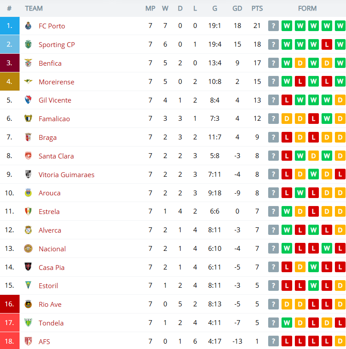The height and width of the screenshot is (349, 346).
Task: Click the blue position 1 badge
Action: [x=10, y=26]
